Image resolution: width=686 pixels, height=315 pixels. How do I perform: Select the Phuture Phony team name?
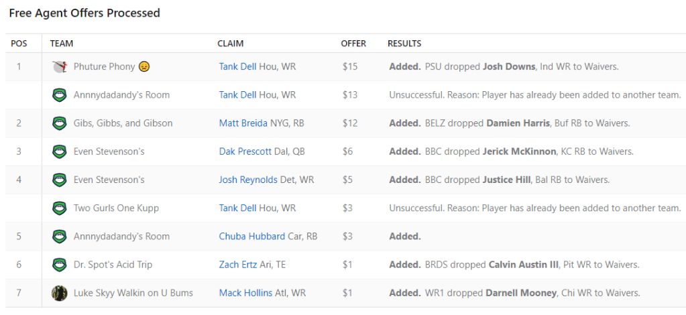[x=104, y=67]
